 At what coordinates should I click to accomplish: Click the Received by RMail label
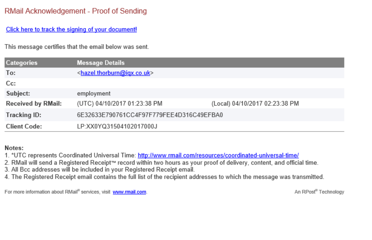coord(34,104)
